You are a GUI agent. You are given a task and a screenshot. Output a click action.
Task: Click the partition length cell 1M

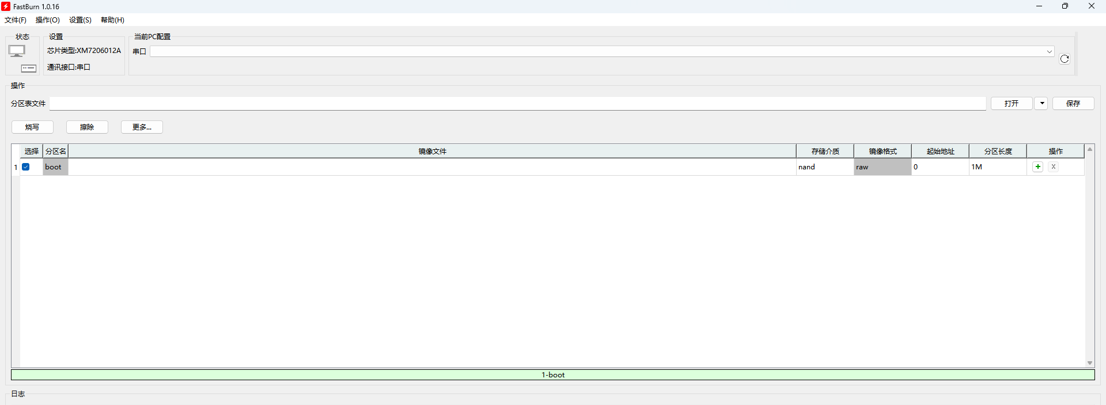click(998, 167)
